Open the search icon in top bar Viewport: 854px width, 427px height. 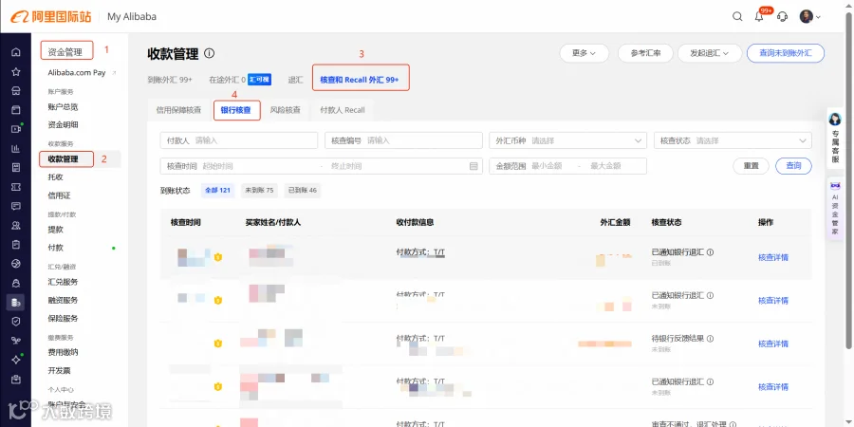pyautogui.click(x=737, y=16)
